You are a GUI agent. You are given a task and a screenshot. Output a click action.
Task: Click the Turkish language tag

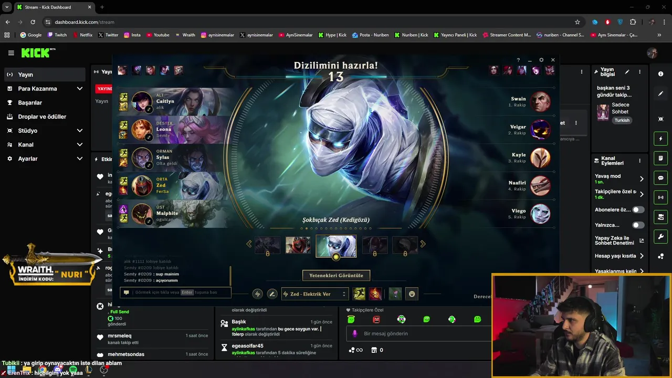pos(622,120)
